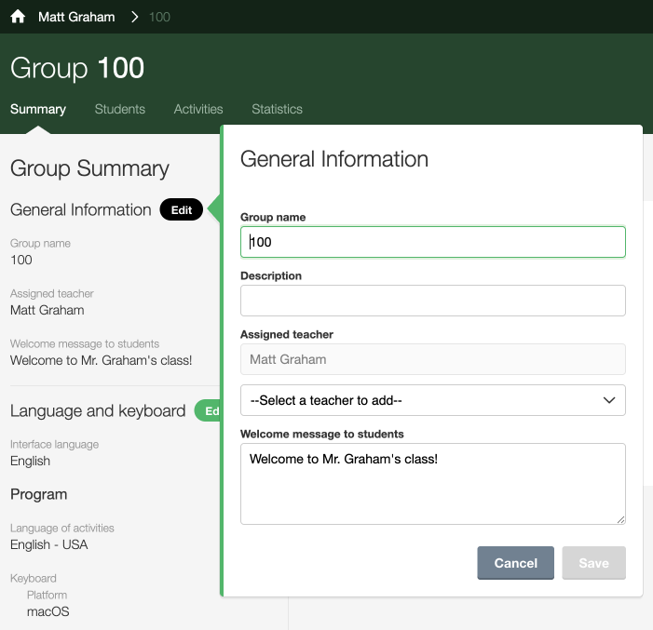Screen dimensions: 653x630
Task: Click inside the Welcome message textarea
Action: pos(433,484)
